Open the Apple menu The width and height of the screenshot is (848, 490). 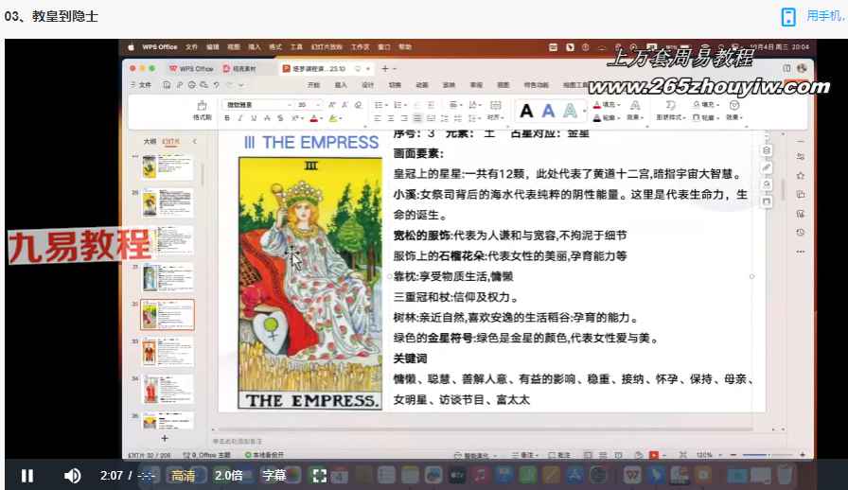pyautogui.click(x=131, y=47)
